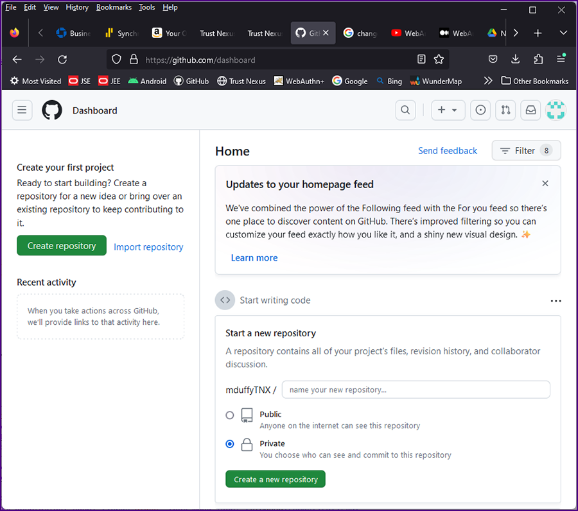The image size is (578, 511).
Task: Click the Send feedback link
Action: click(448, 151)
